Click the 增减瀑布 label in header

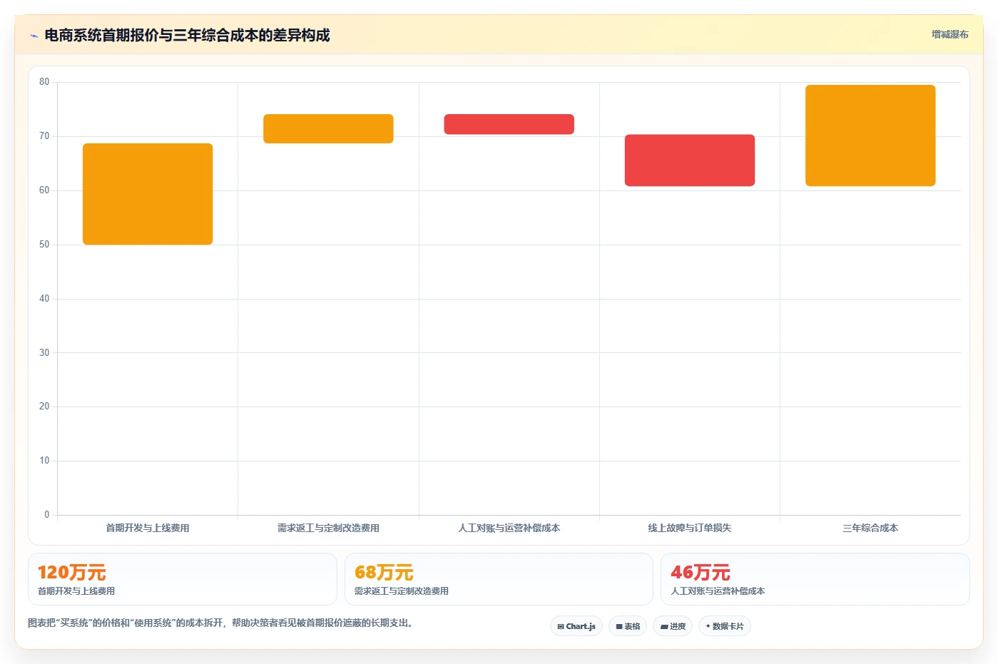(949, 34)
